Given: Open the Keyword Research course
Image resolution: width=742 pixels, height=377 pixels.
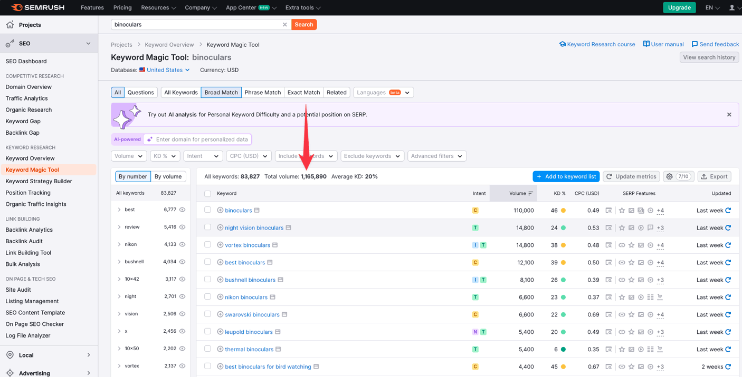Looking at the screenshot, I should (597, 44).
